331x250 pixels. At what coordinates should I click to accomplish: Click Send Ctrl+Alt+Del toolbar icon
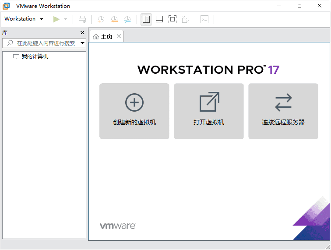(82, 19)
